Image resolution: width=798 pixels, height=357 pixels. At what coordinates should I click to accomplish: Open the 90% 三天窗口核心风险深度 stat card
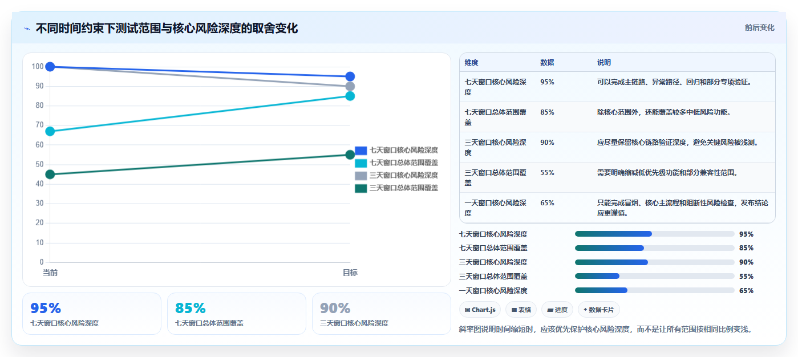(x=382, y=314)
